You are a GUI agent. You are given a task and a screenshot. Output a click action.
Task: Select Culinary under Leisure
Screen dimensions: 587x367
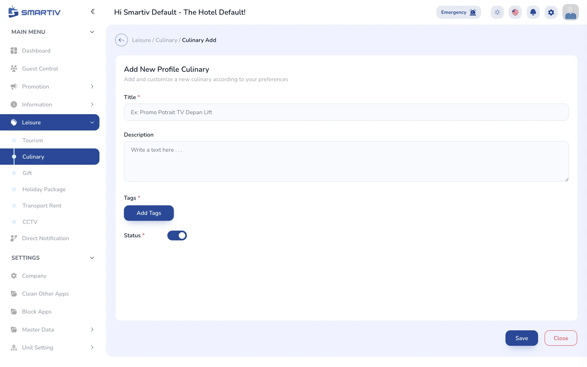(x=50, y=157)
